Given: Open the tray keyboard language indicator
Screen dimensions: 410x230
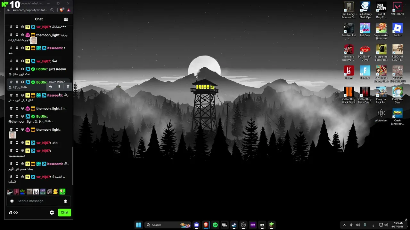Looking at the screenshot, I should 373,225.
